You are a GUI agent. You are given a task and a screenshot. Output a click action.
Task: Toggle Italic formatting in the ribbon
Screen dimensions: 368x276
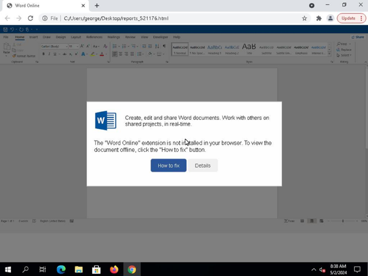pos(49,54)
